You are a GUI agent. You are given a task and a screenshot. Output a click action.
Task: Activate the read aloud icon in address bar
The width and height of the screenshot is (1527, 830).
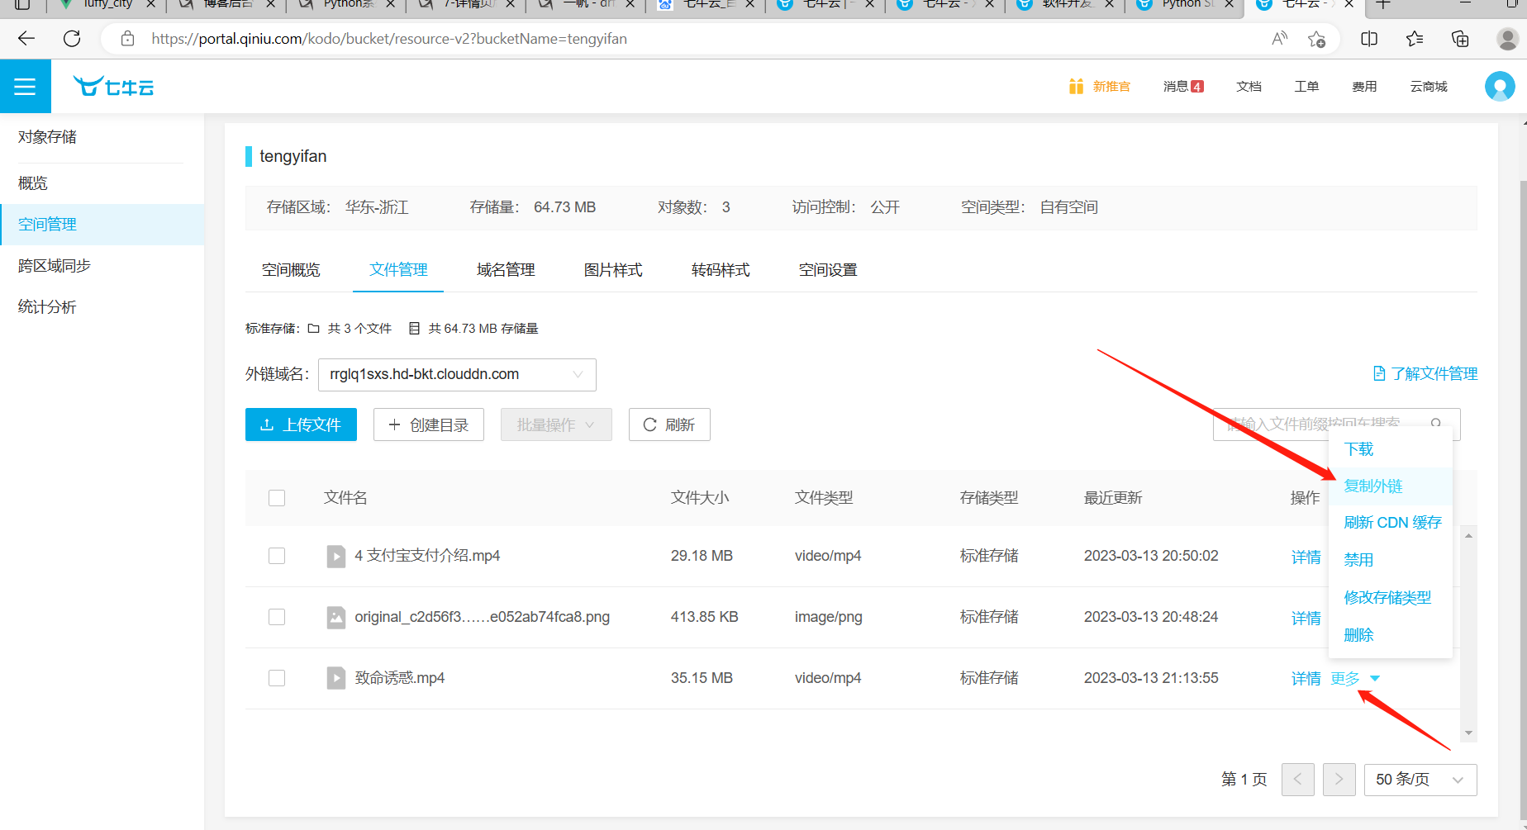pos(1279,39)
